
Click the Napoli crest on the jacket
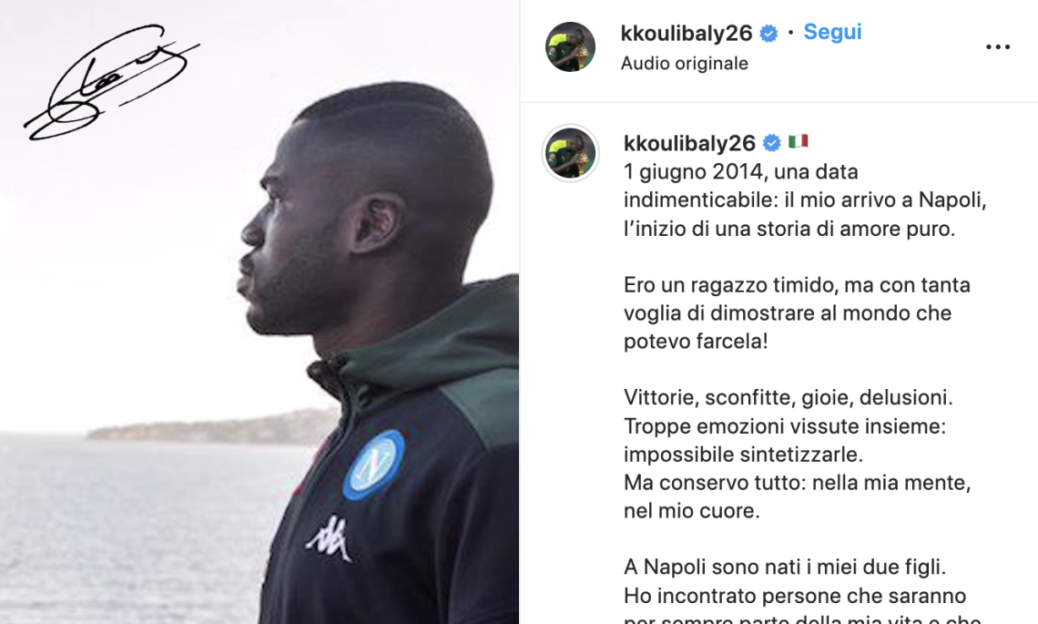click(373, 465)
